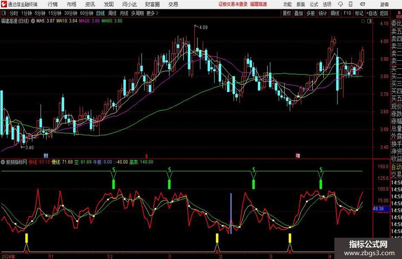Click the MA20: 3.86 indicator label
The width and height of the screenshot is (402, 259).
click(x=89, y=21)
